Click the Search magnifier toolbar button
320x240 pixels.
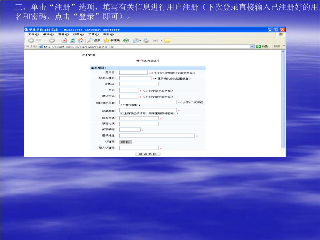(94, 40)
